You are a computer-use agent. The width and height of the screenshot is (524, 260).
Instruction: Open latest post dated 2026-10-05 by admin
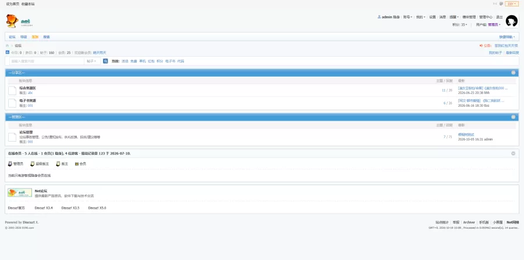tap(466, 135)
